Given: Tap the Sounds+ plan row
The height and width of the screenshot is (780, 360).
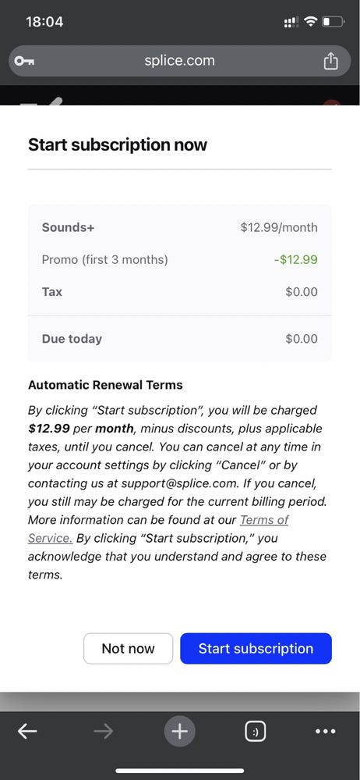Looking at the screenshot, I should 180,227.
